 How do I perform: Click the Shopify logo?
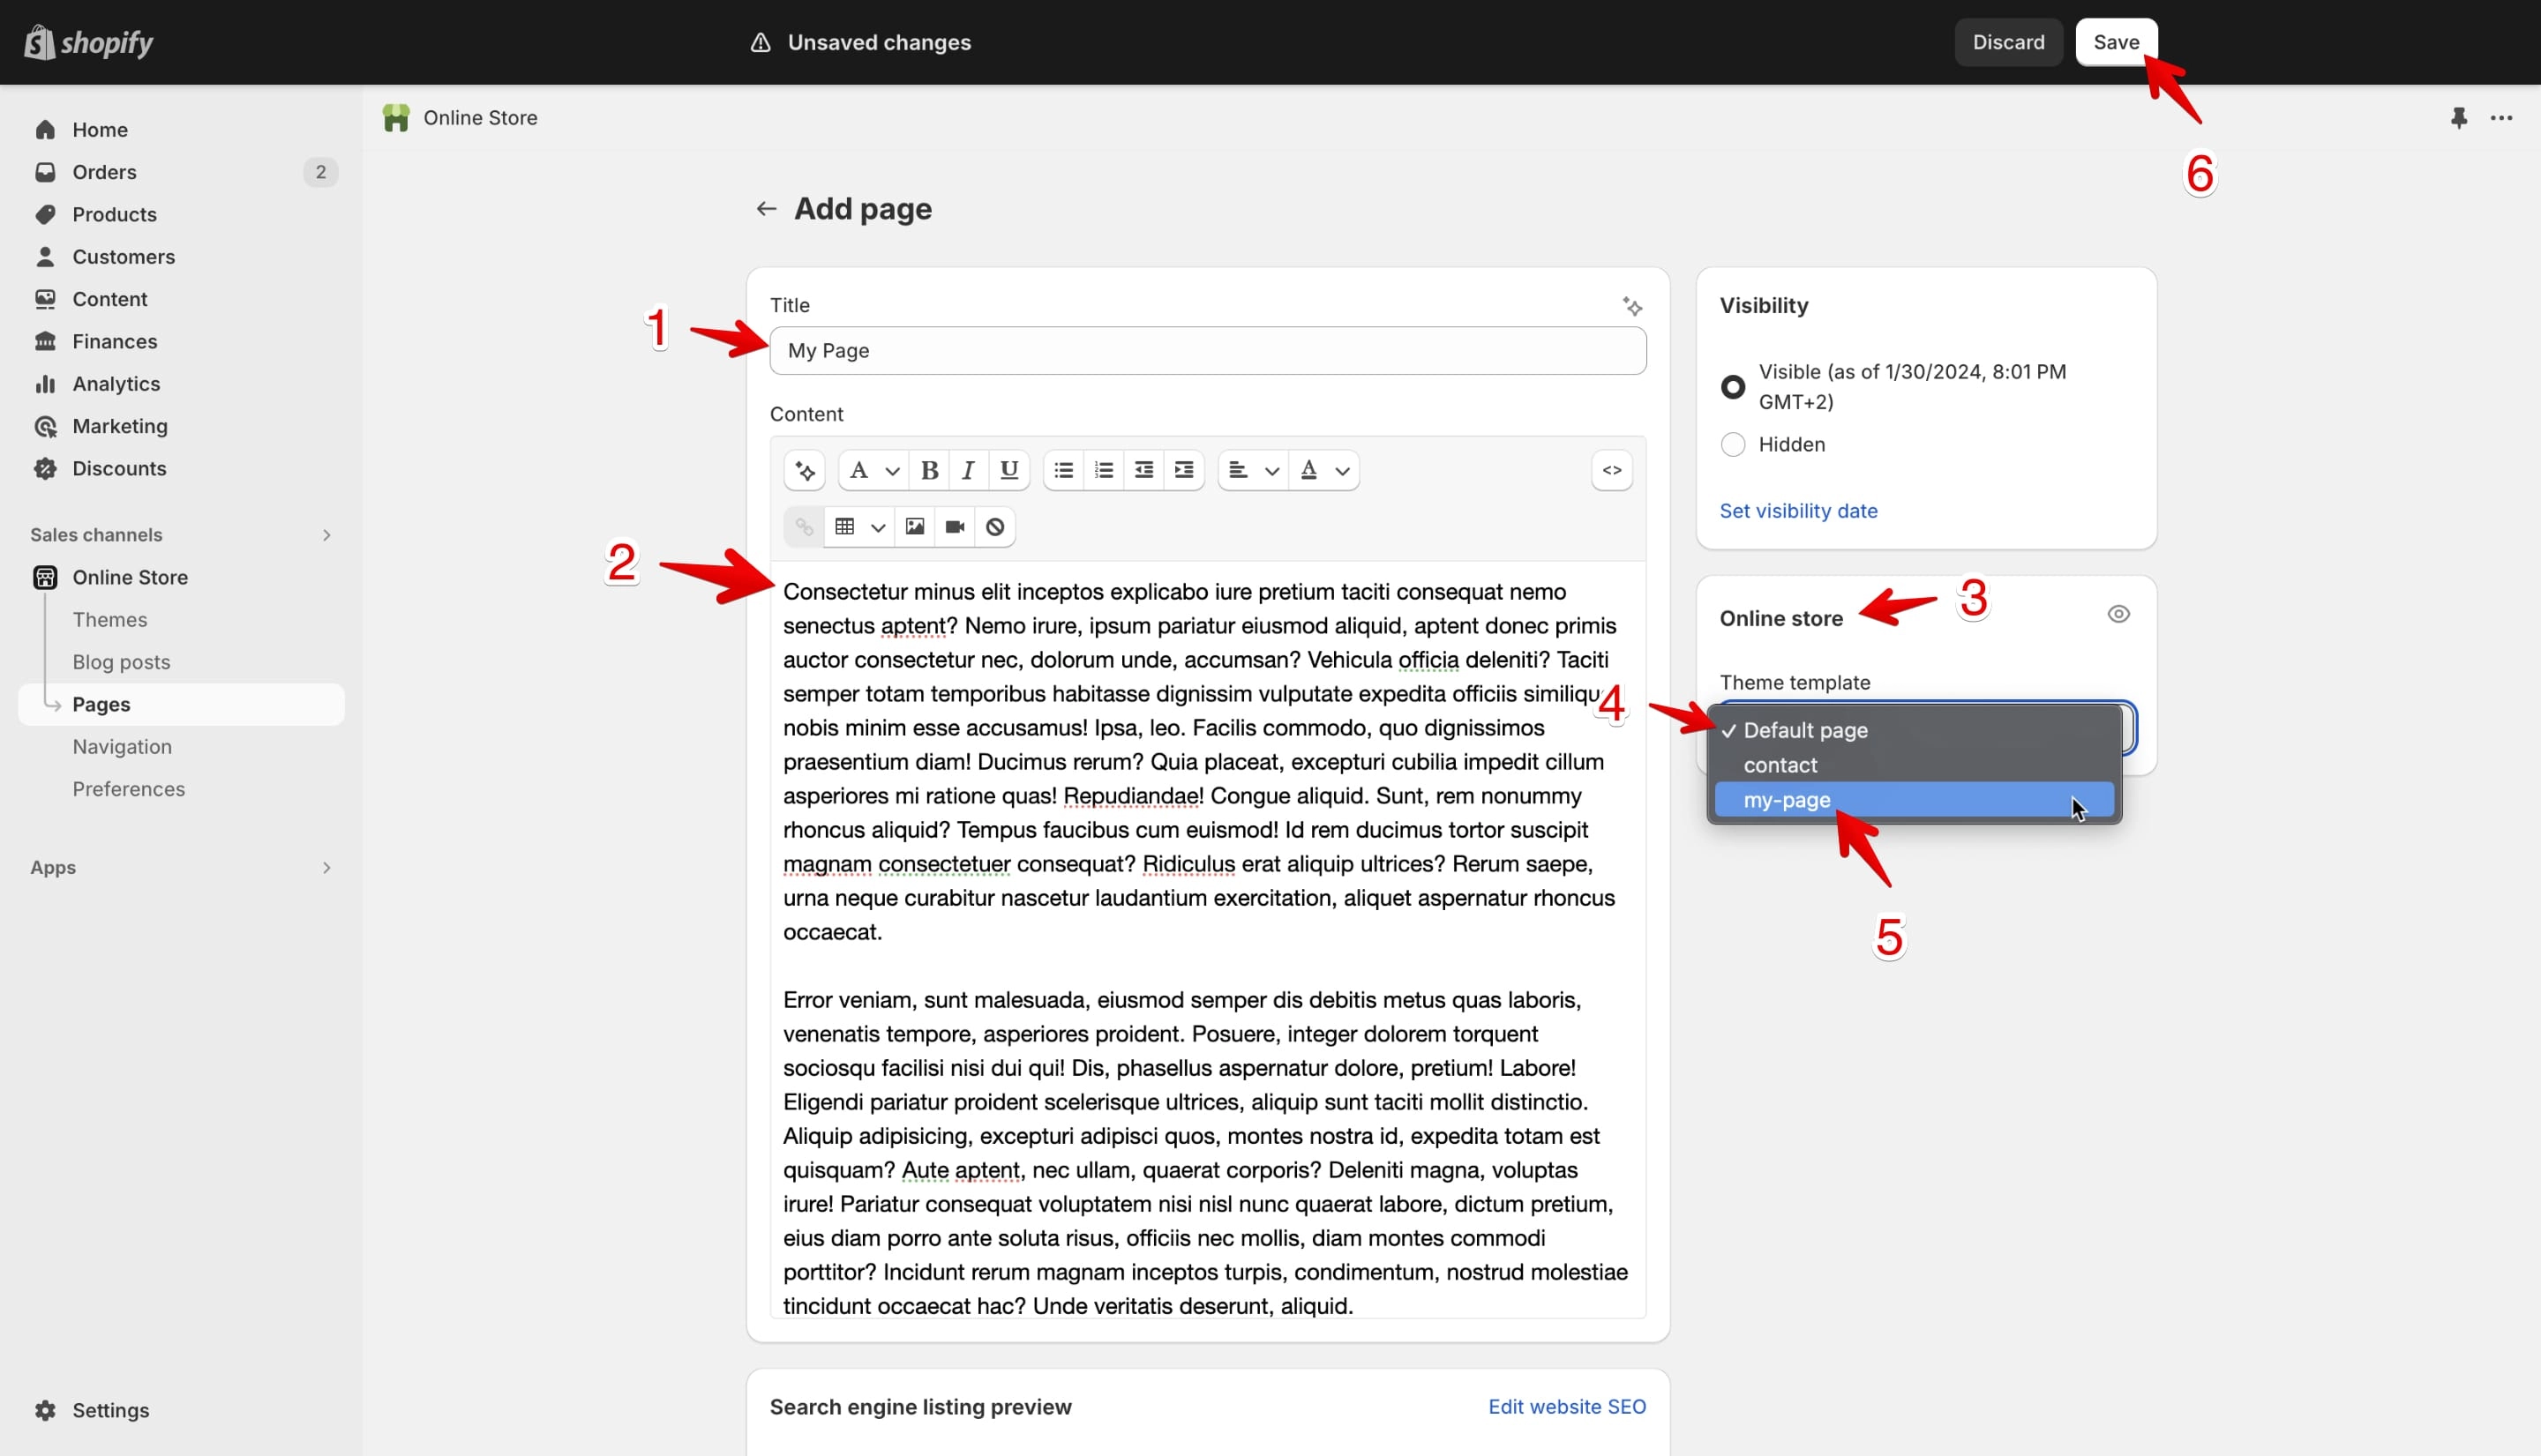click(x=88, y=42)
